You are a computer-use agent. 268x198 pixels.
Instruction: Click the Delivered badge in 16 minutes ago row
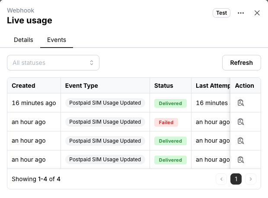(x=170, y=103)
